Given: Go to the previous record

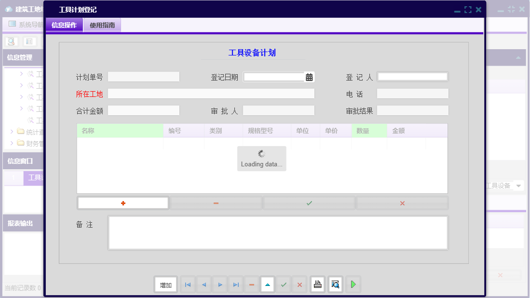Looking at the screenshot, I should click(204, 284).
